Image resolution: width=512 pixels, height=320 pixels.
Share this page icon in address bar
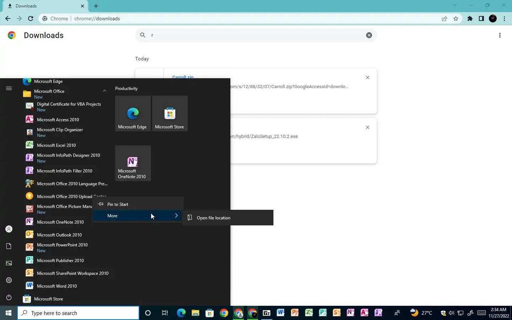point(444,18)
